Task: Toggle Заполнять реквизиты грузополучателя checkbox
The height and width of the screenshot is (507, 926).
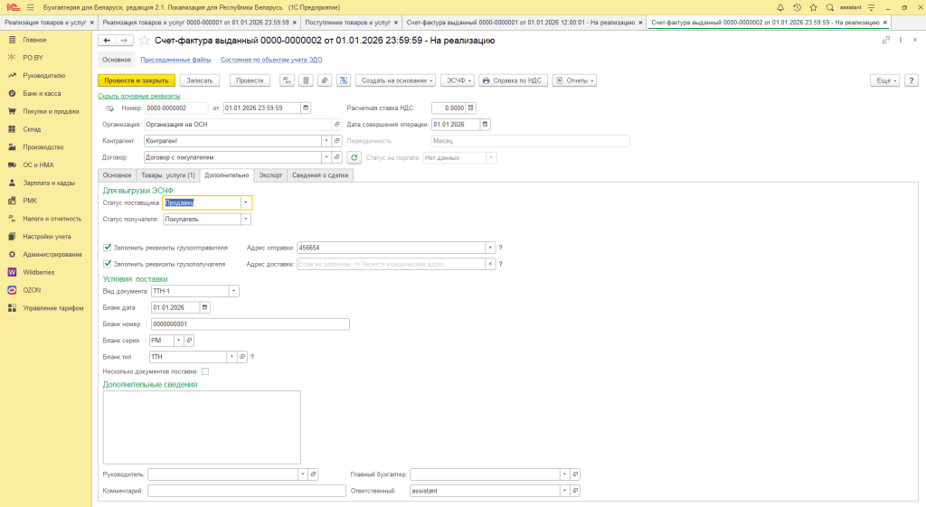Action: (x=109, y=264)
